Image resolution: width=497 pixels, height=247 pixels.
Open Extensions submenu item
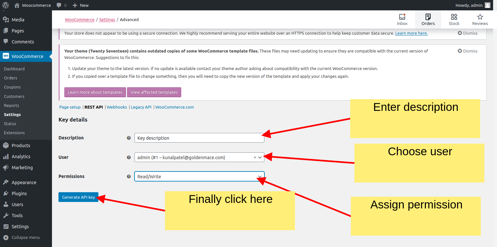coord(14,133)
